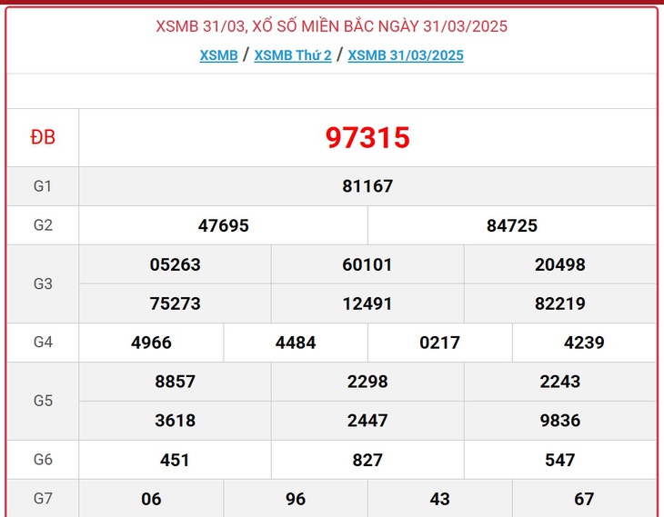Select G5 result 9836
Screen dimensions: 664x517
[x=559, y=420]
